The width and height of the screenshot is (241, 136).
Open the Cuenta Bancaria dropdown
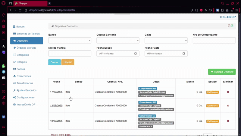click(x=118, y=40)
